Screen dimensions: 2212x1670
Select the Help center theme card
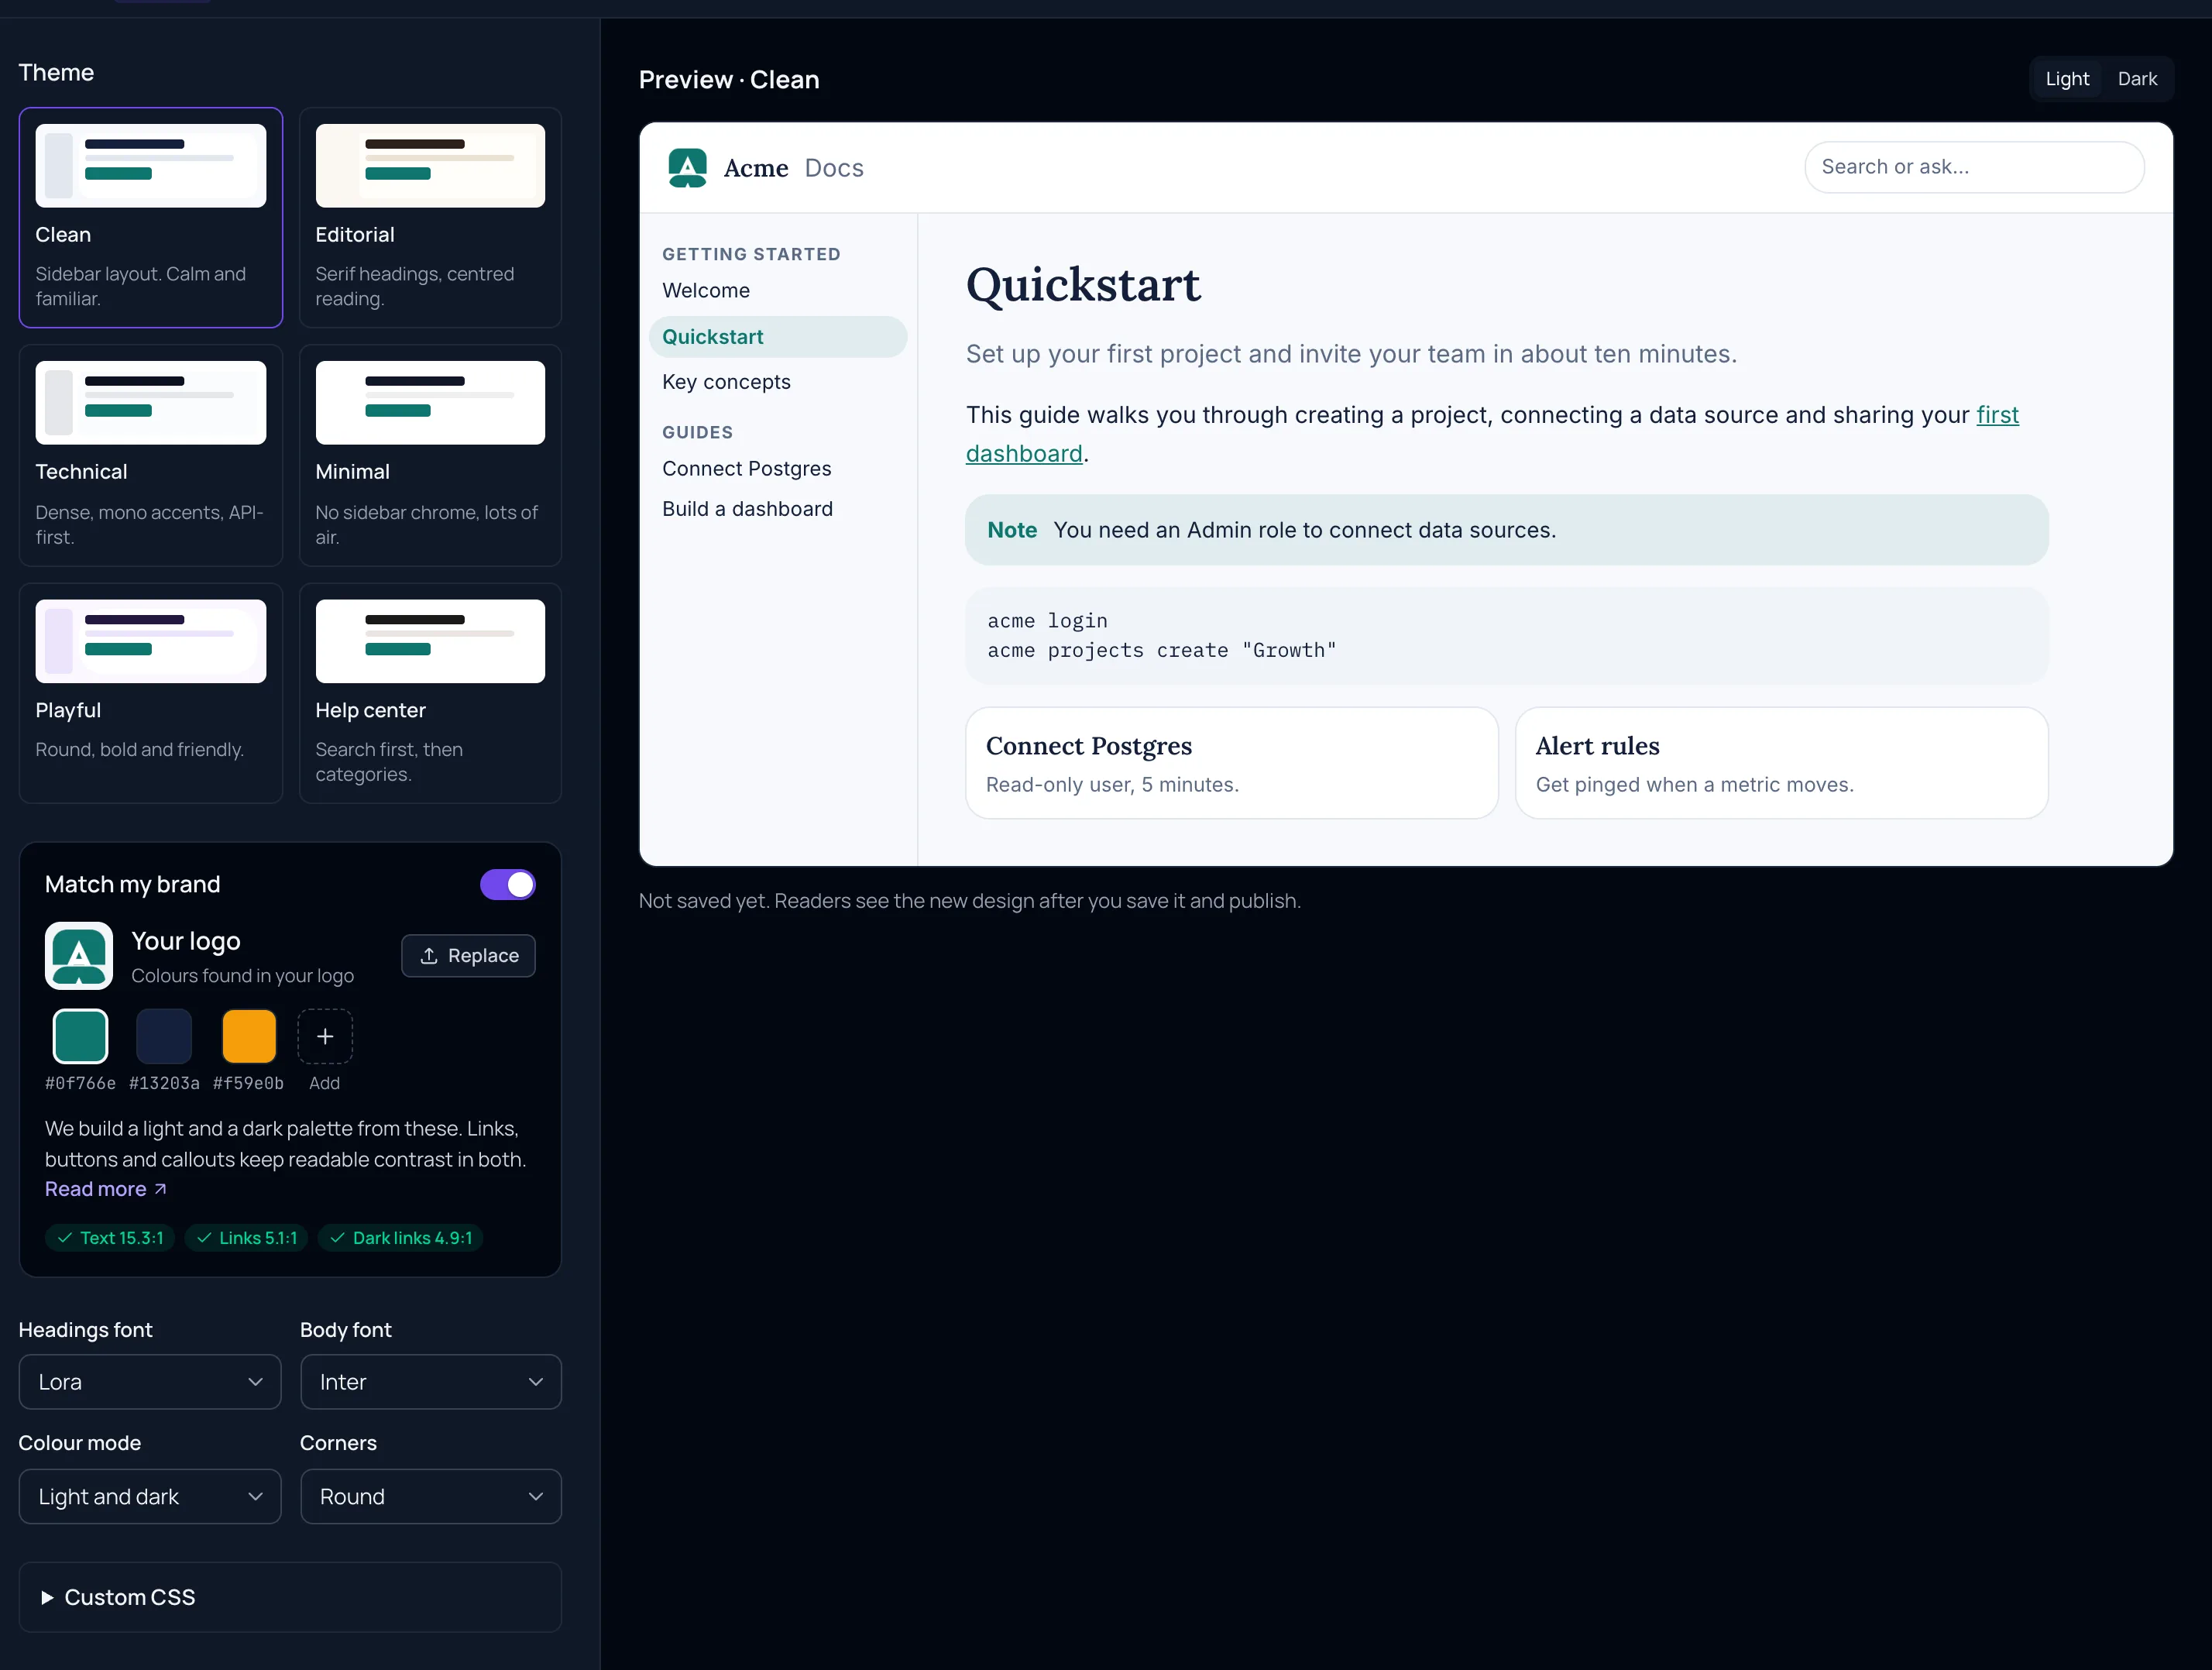[430, 693]
